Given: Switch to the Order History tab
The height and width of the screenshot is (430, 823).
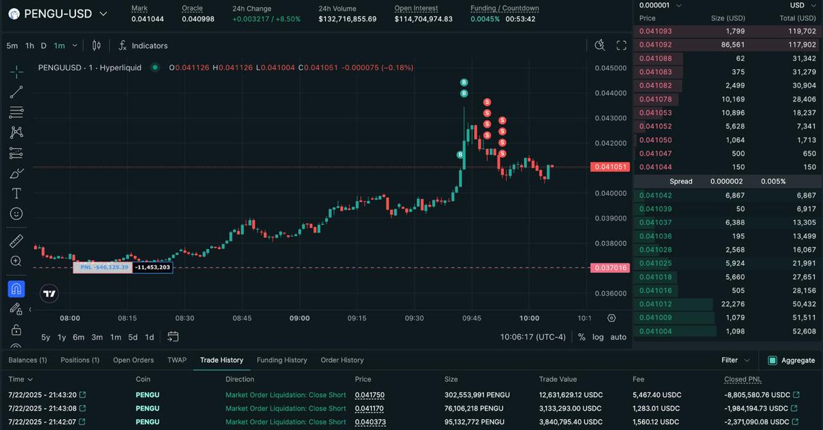Looking at the screenshot, I should (x=342, y=360).
